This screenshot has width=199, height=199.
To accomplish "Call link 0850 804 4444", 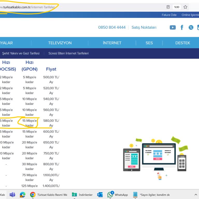I will pyautogui.click(x=112, y=27).
